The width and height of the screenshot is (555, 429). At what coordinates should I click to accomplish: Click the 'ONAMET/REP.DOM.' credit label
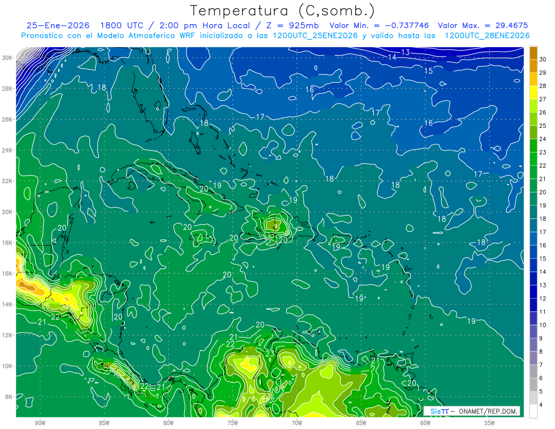pyautogui.click(x=487, y=411)
